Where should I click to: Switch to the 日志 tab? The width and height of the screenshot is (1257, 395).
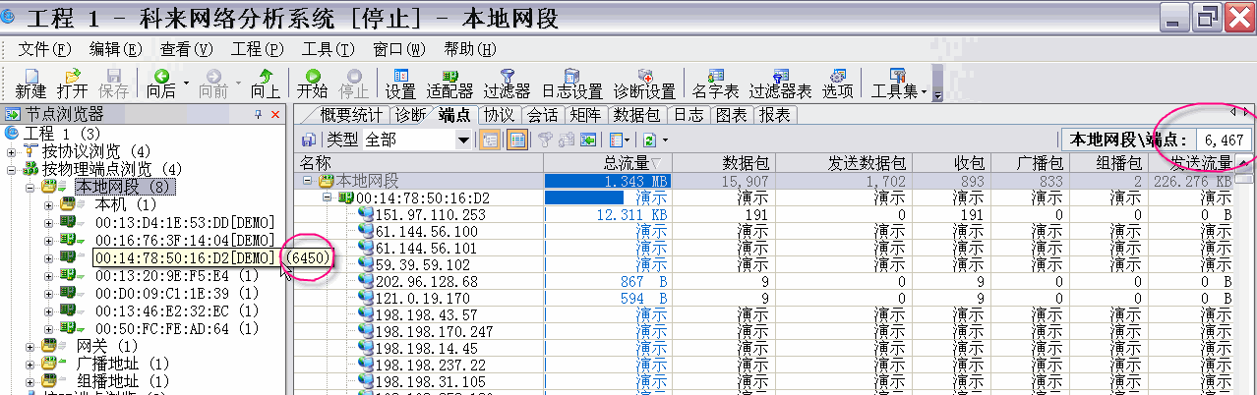tap(688, 115)
